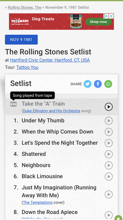Open the Rolling Stones, The breadcrumb link
The width and height of the screenshot is (123, 220).
tap(24, 7)
